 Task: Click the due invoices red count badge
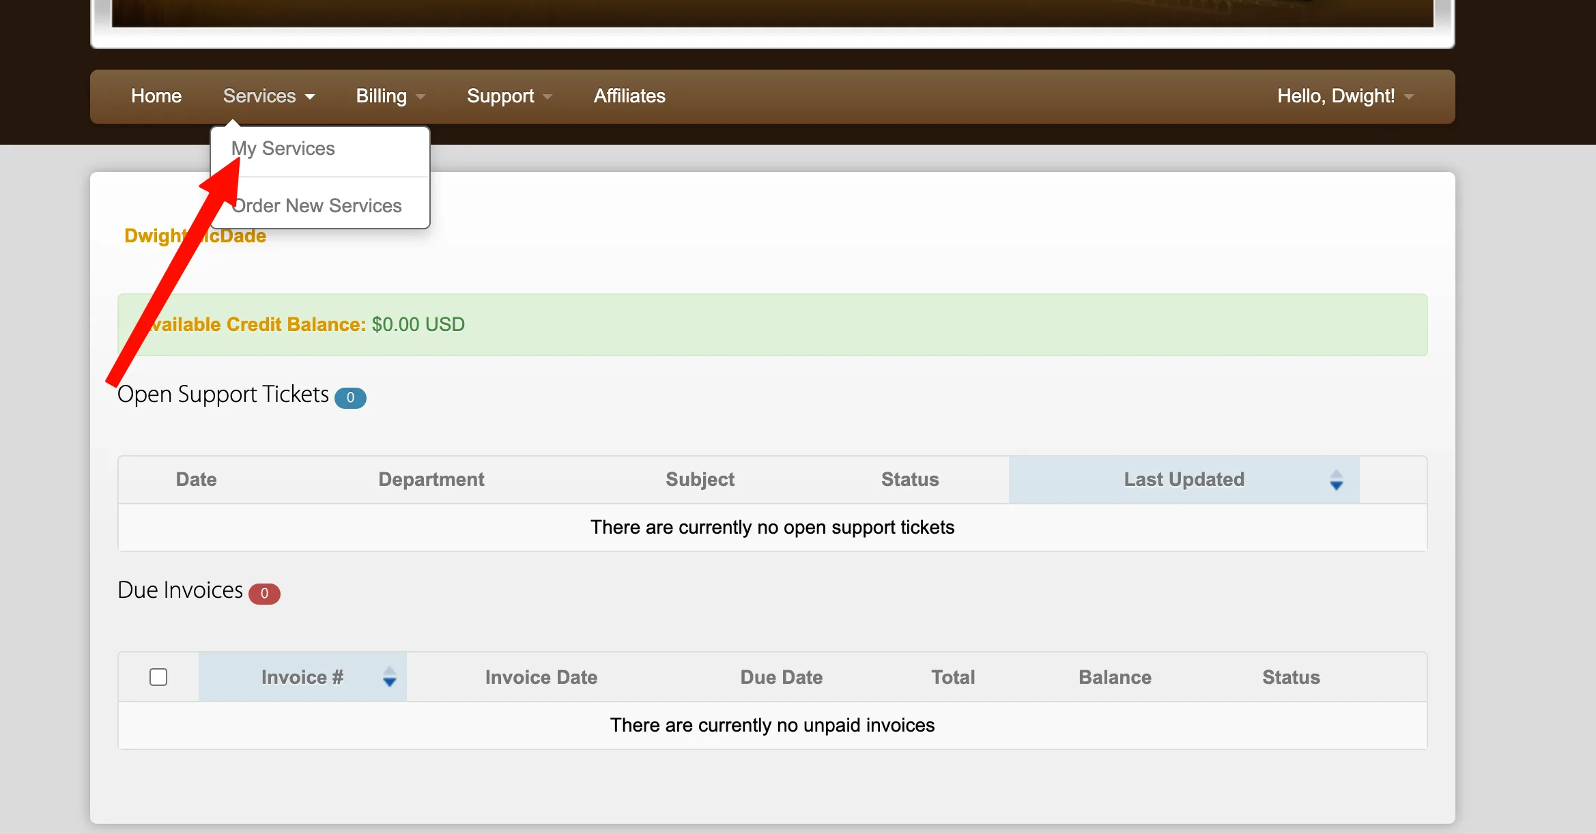[264, 594]
